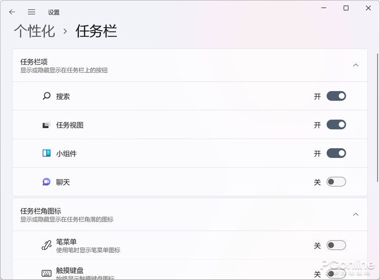This screenshot has width=380, height=280.
Task: Collapse the 任务栏项 section
Action: 356,65
